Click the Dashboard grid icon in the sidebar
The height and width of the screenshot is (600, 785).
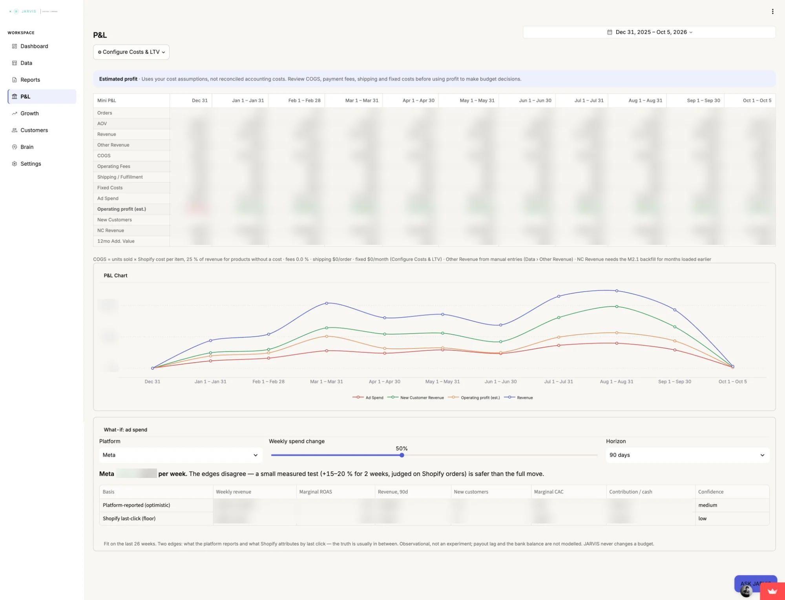(15, 46)
